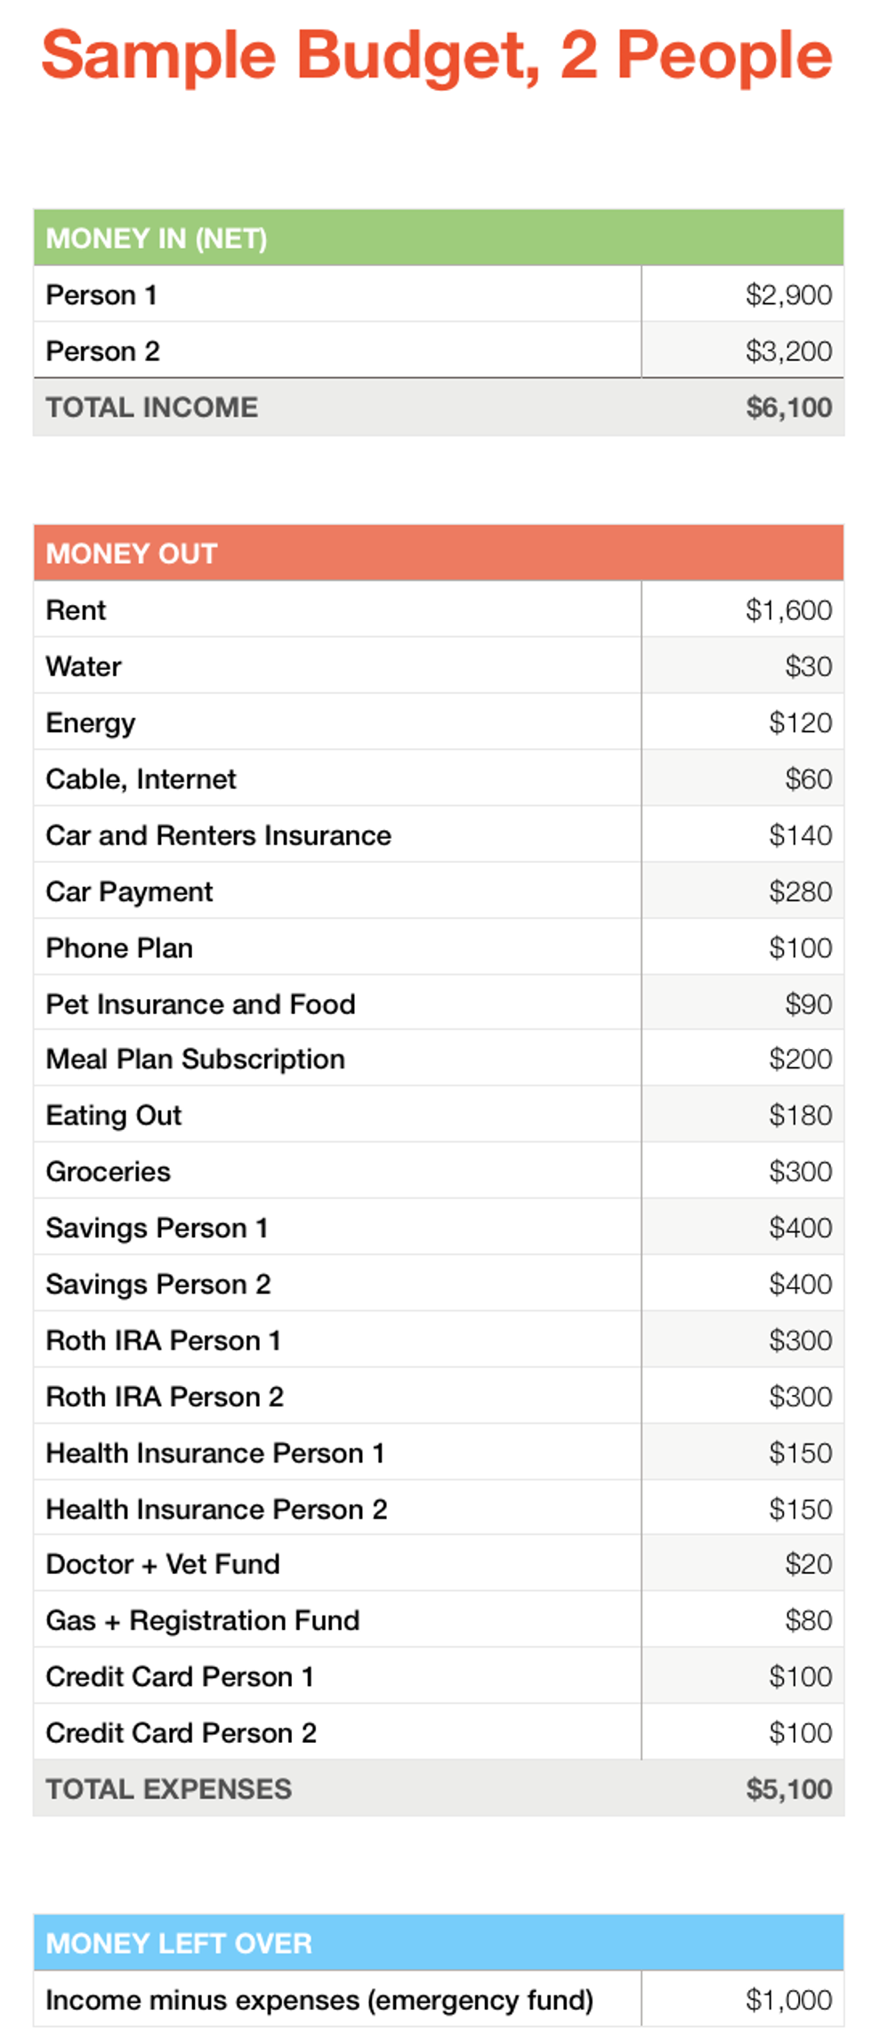This screenshot has width=872, height=2040.
Task: Click the Car and Renters Insurance label
Action: pyautogui.click(x=219, y=835)
